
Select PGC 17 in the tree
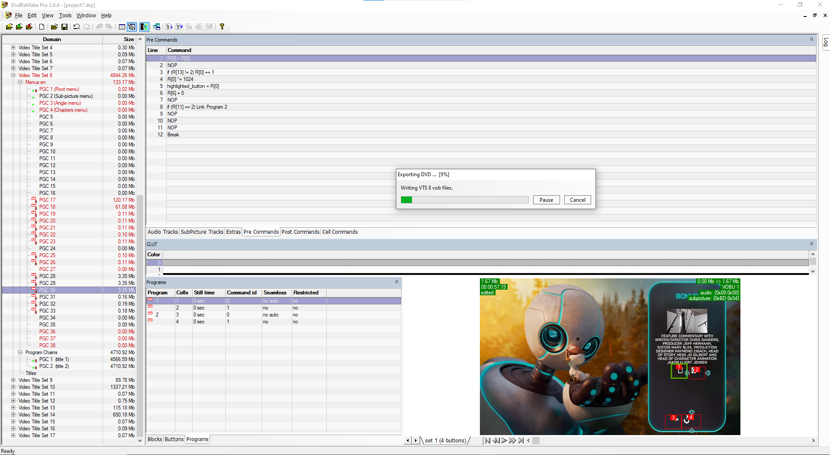47,200
